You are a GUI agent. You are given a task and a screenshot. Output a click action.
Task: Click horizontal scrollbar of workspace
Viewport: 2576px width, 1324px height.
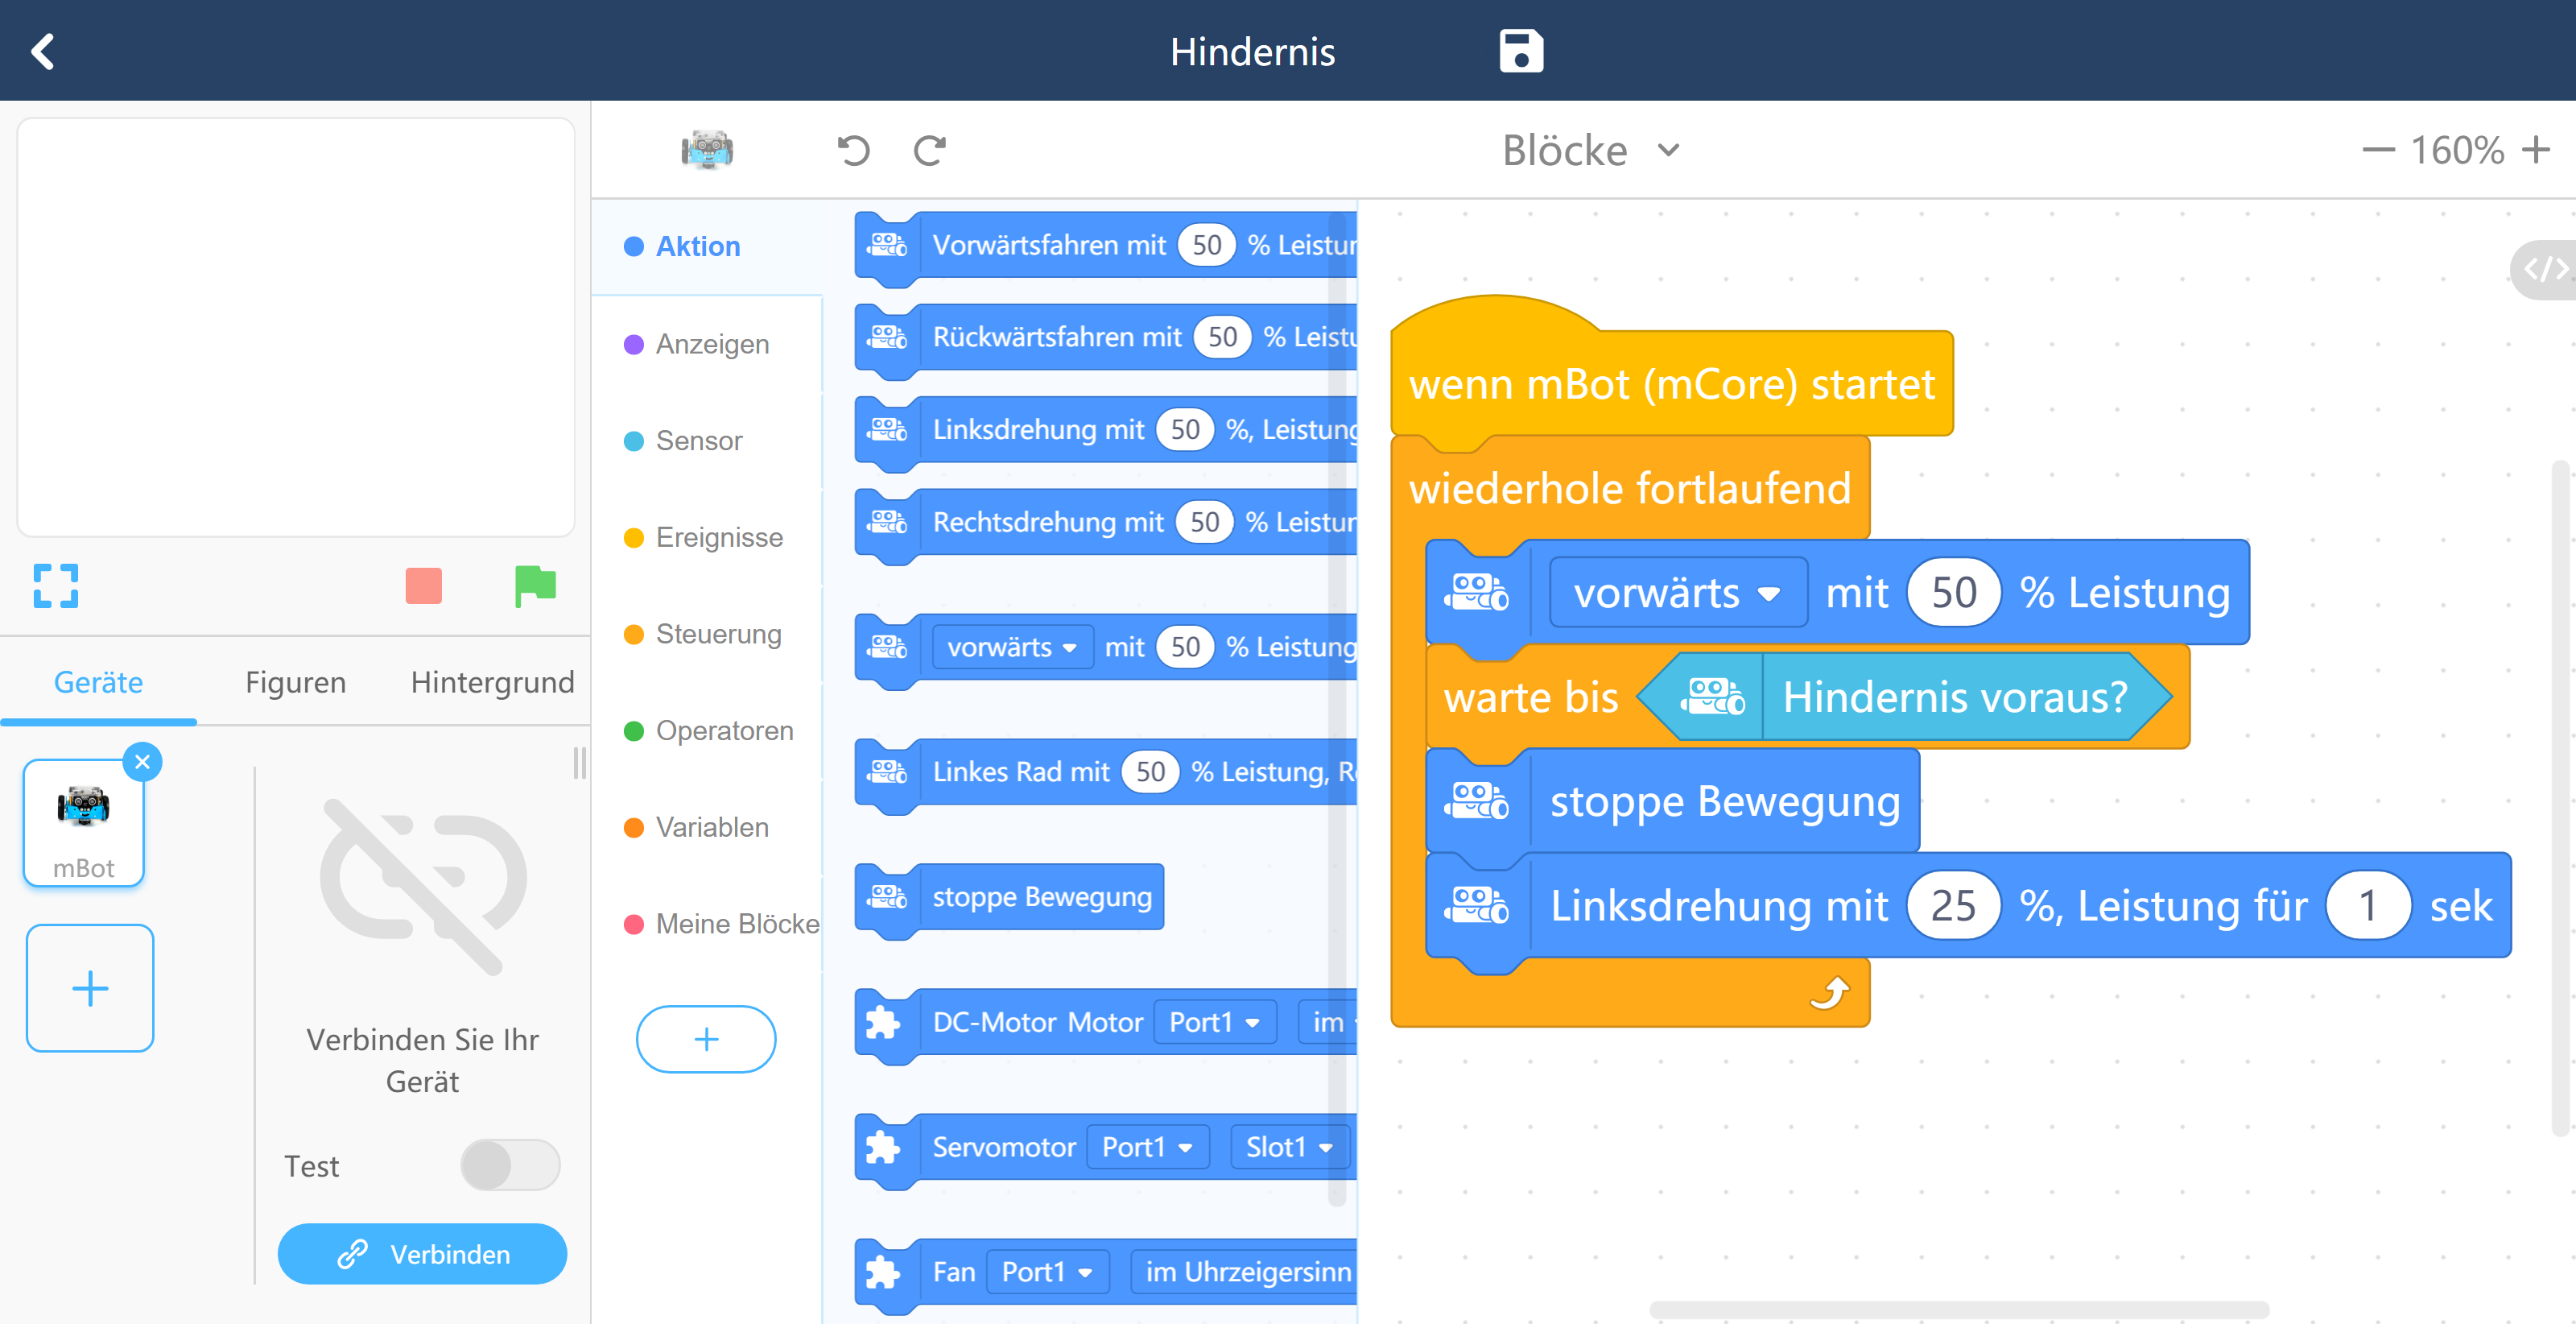1958,1309
